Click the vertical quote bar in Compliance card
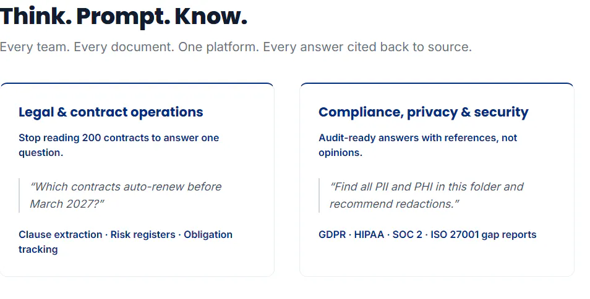This screenshot has height=299, width=590. [x=319, y=195]
